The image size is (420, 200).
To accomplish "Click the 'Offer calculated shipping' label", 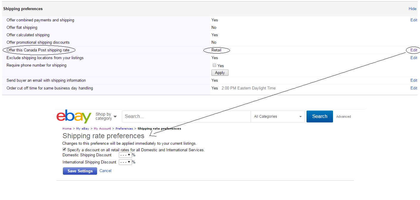I will [x=28, y=35].
